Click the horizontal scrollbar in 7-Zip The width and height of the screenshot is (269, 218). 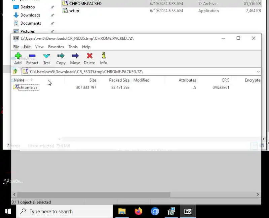(94, 194)
